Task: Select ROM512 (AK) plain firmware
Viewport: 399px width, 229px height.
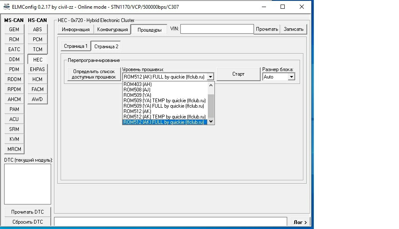Action: click(x=165, y=111)
